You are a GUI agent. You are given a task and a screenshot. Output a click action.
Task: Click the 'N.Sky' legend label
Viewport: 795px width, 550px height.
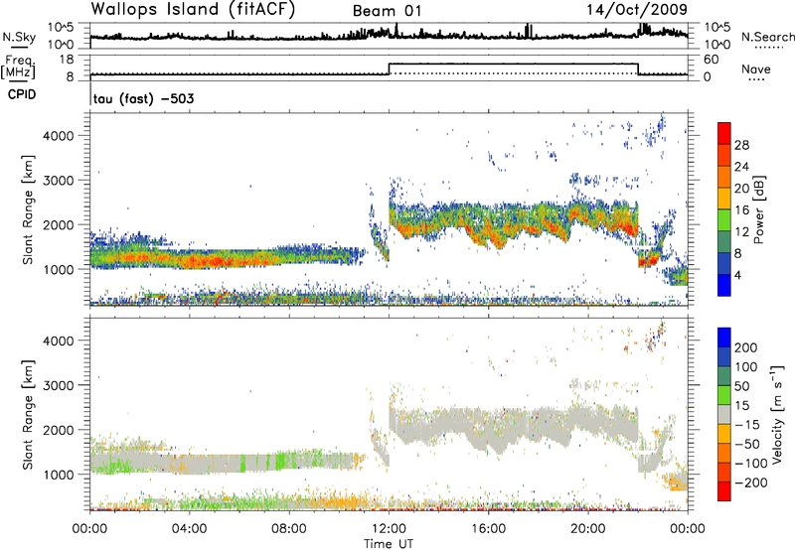pos(19,37)
